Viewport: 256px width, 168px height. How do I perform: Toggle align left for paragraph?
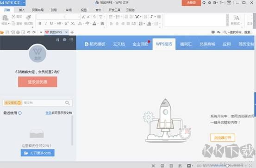coord(112,24)
